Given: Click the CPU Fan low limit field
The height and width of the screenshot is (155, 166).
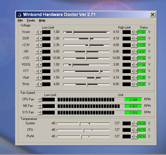Looking at the screenshot, I should (49, 100).
